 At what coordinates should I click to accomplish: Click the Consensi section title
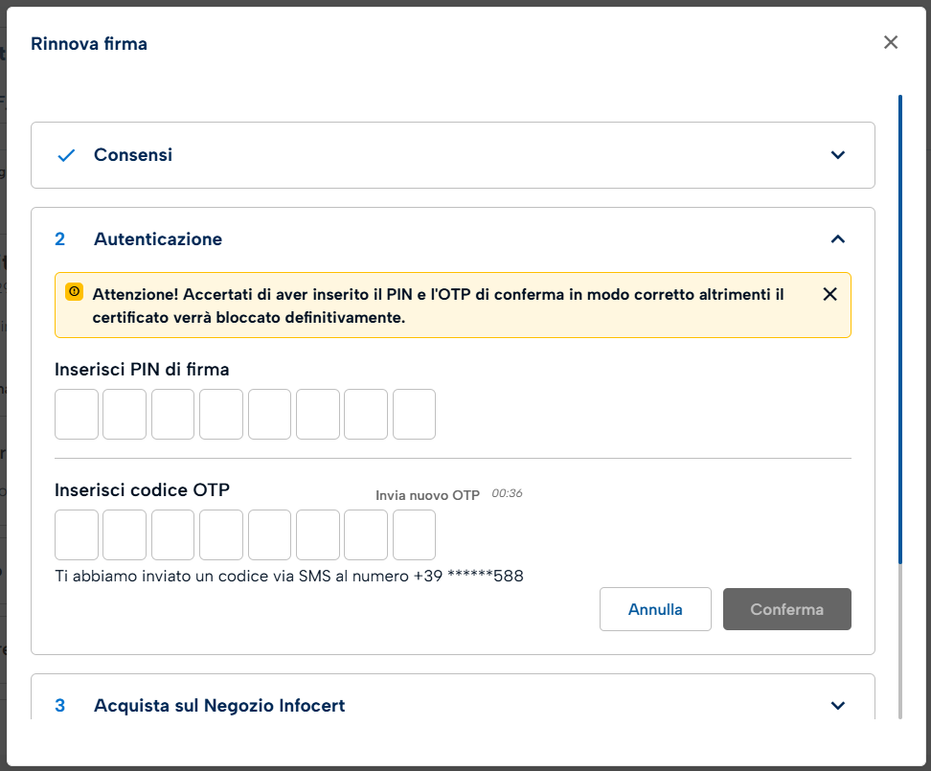(133, 155)
